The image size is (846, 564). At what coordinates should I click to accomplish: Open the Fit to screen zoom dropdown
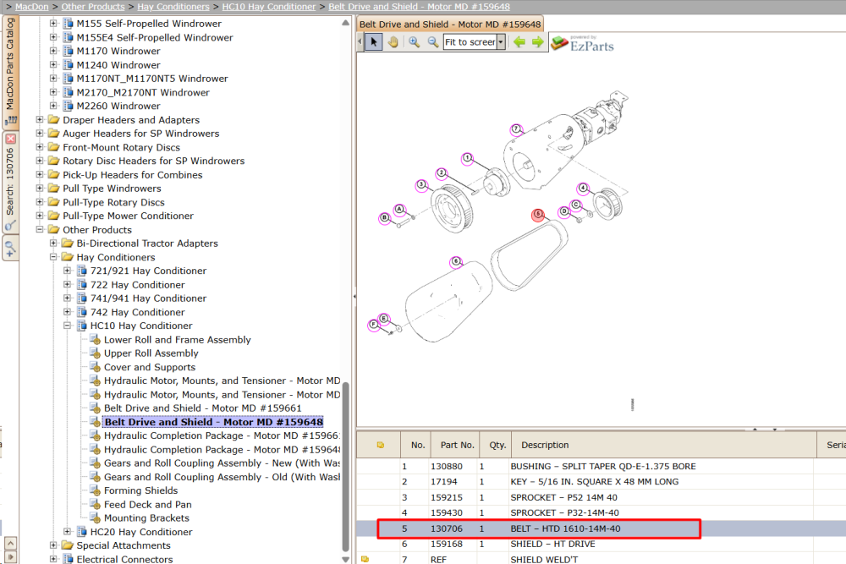click(501, 42)
